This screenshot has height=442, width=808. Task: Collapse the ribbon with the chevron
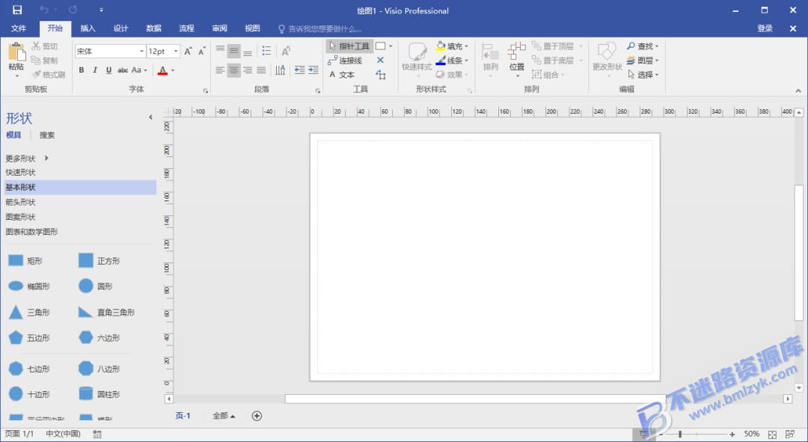[798, 90]
